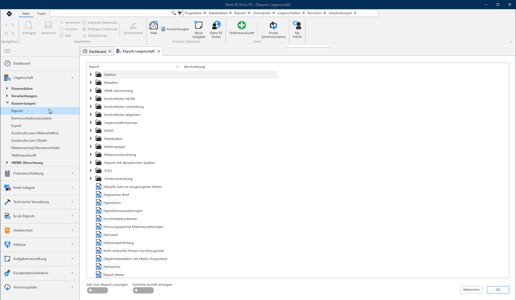Open Kommunikationsassistent in sidebar
Screen dimensions: 516x300
31,118
